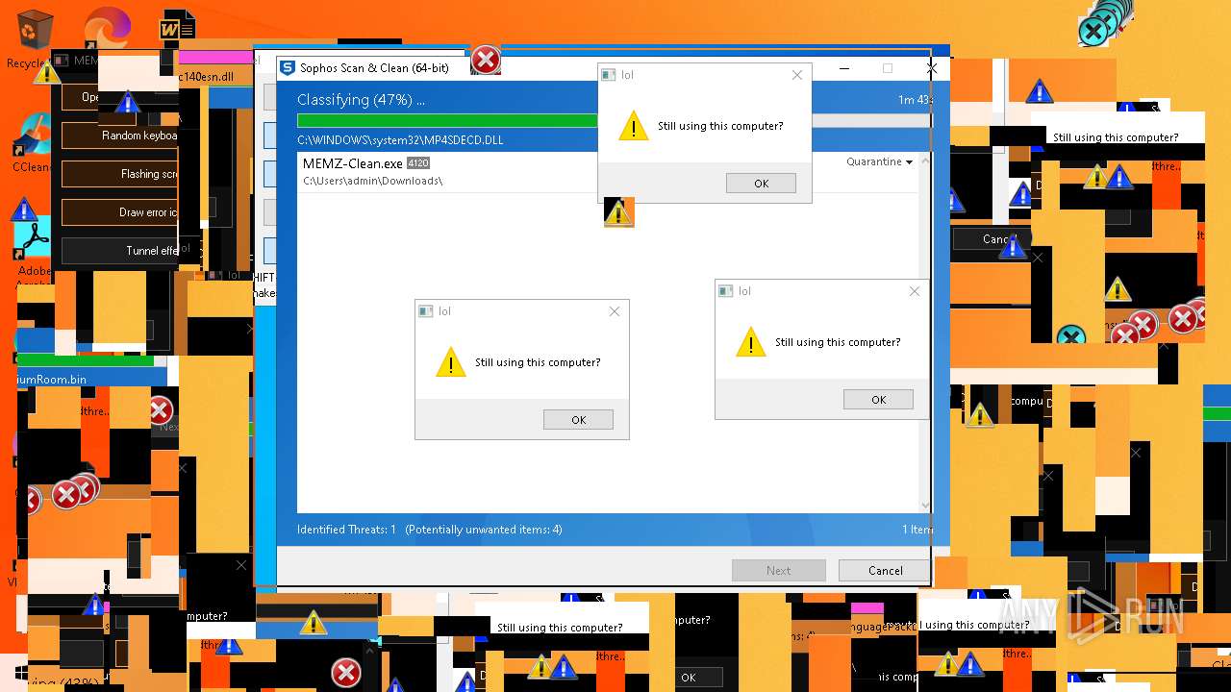Click the greyed Next button in Sophos

point(778,570)
